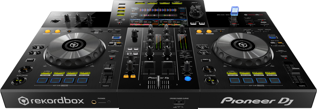Toggle headphone CUE 1 button
Screen dimensions: 317x109
(x=126, y=76)
